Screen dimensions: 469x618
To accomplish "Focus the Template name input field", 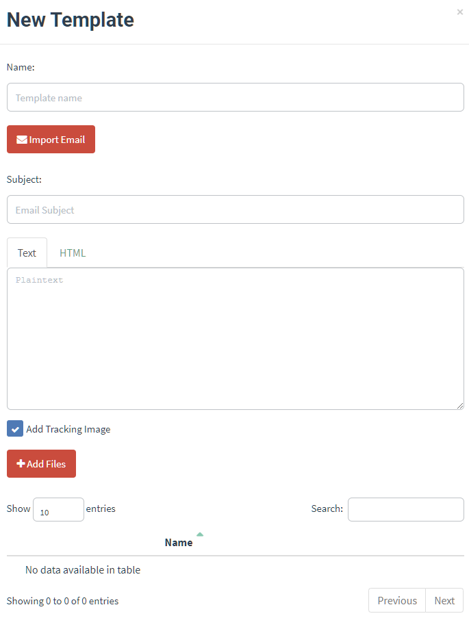I will [x=235, y=97].
